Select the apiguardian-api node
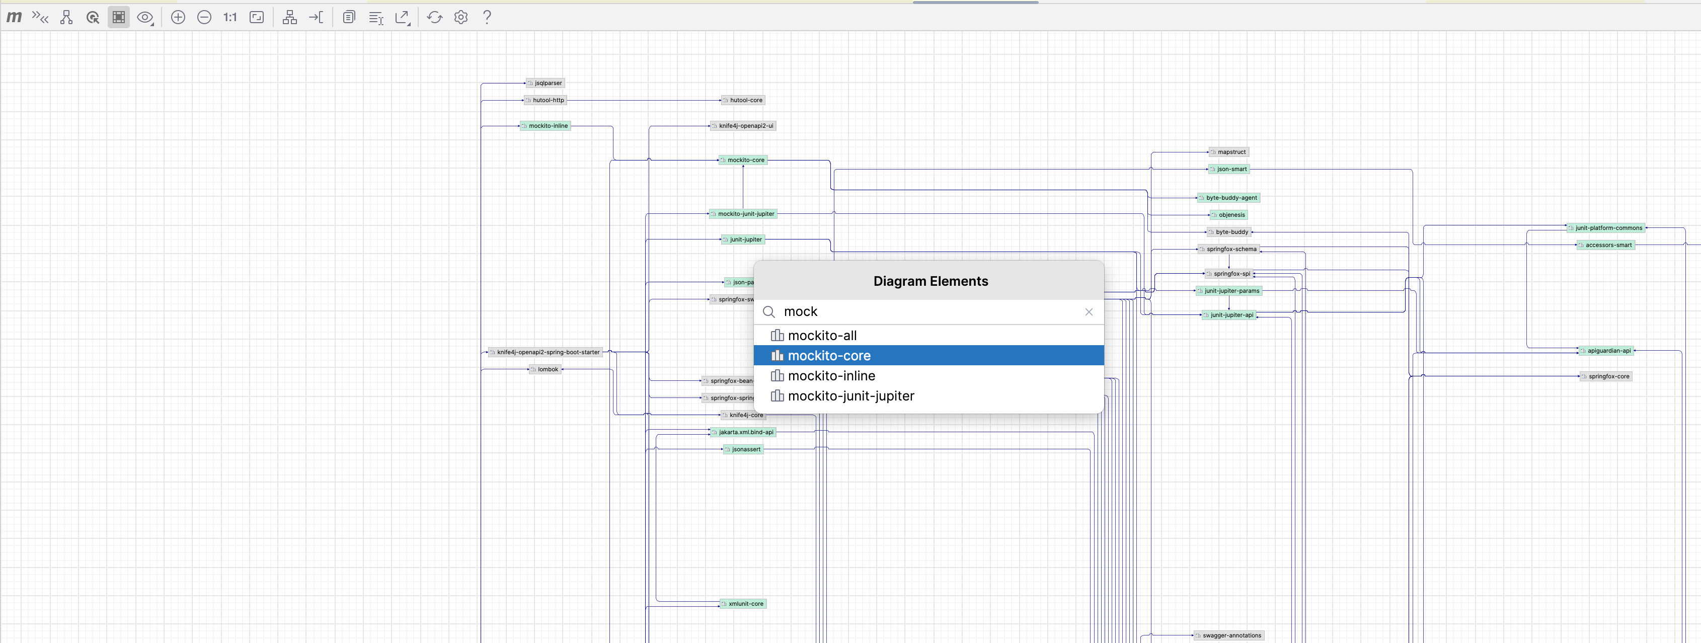 [1606, 351]
